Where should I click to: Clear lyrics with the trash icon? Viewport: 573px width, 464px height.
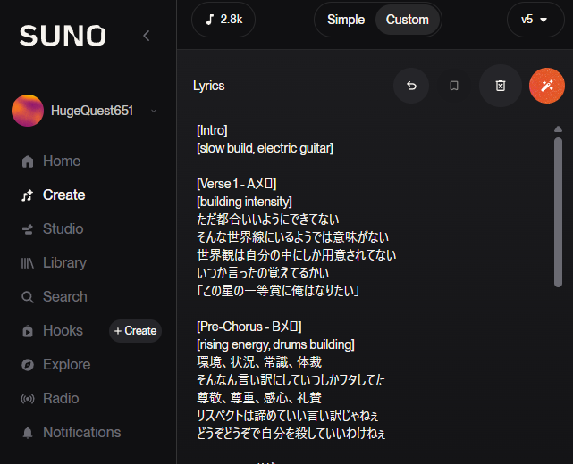click(x=501, y=86)
